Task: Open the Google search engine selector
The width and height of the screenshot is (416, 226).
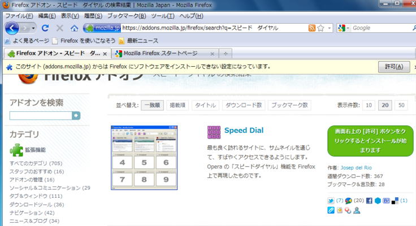Action: click(344, 28)
